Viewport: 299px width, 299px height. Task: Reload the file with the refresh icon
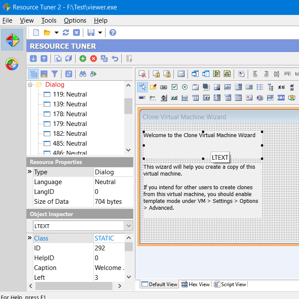(x=66, y=32)
